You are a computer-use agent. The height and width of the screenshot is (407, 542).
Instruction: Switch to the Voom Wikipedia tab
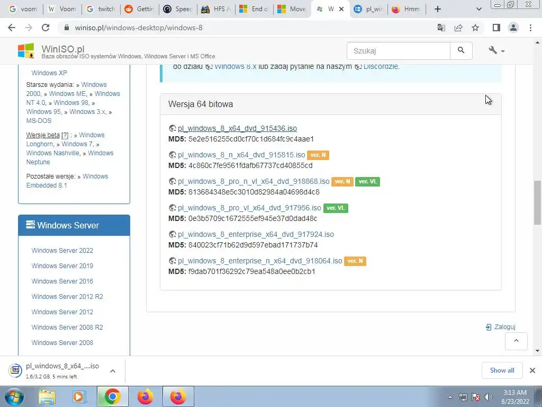62,9
